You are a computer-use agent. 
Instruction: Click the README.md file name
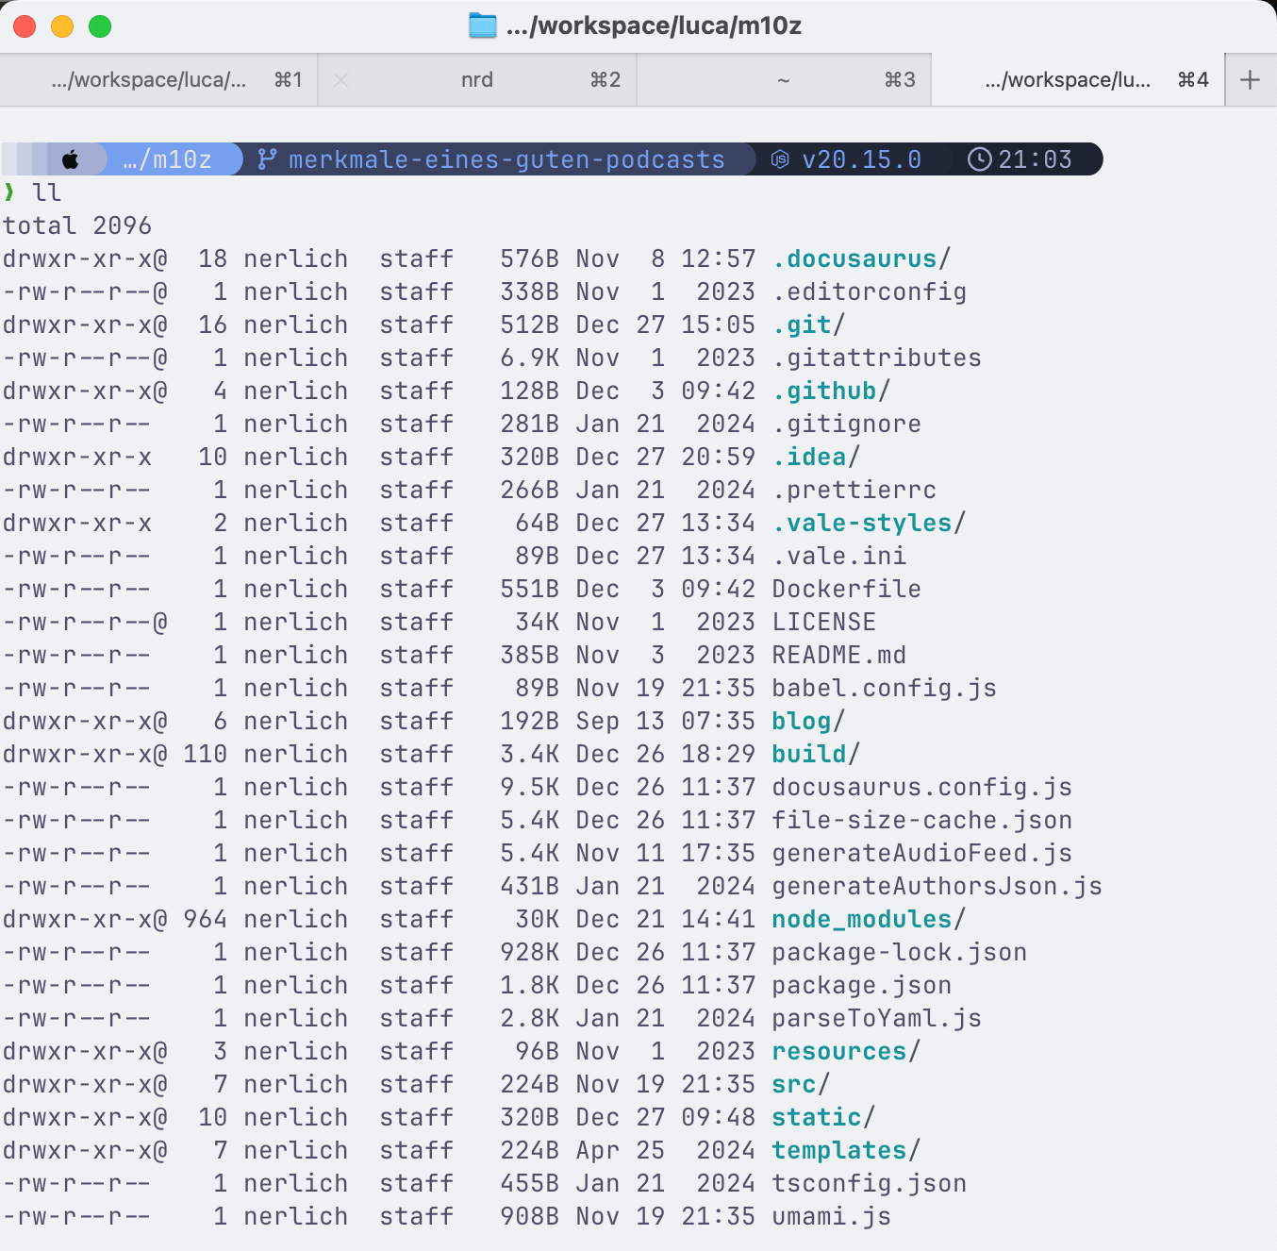839,655
